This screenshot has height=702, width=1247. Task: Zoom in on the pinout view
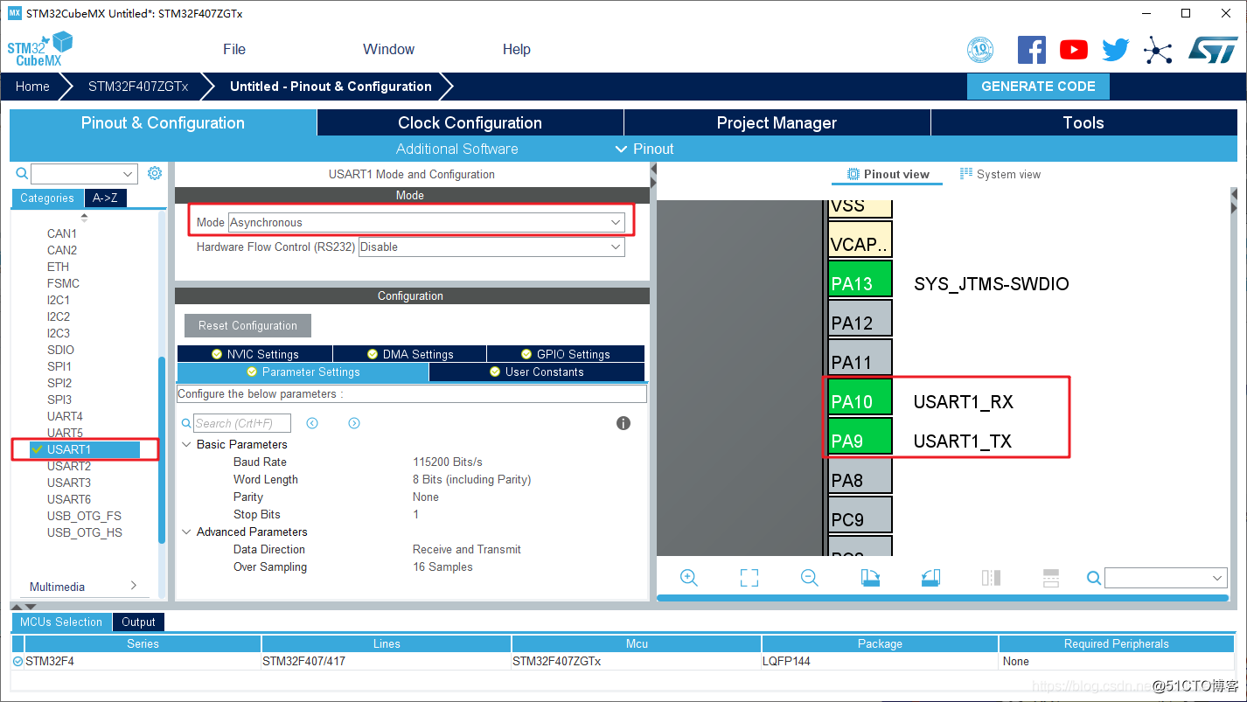tap(689, 578)
